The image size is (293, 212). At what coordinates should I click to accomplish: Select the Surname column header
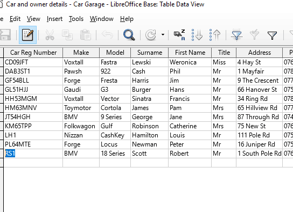click(x=150, y=53)
